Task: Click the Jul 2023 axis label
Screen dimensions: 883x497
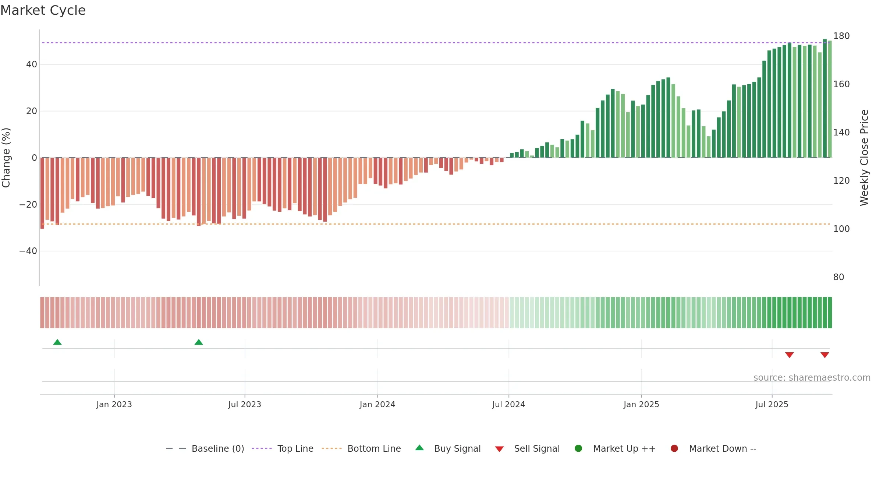Action: pos(245,405)
